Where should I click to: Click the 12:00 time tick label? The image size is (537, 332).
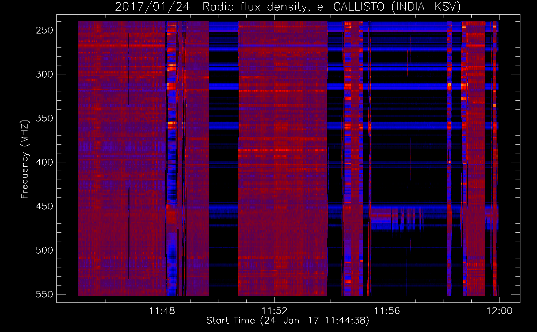(x=499, y=311)
